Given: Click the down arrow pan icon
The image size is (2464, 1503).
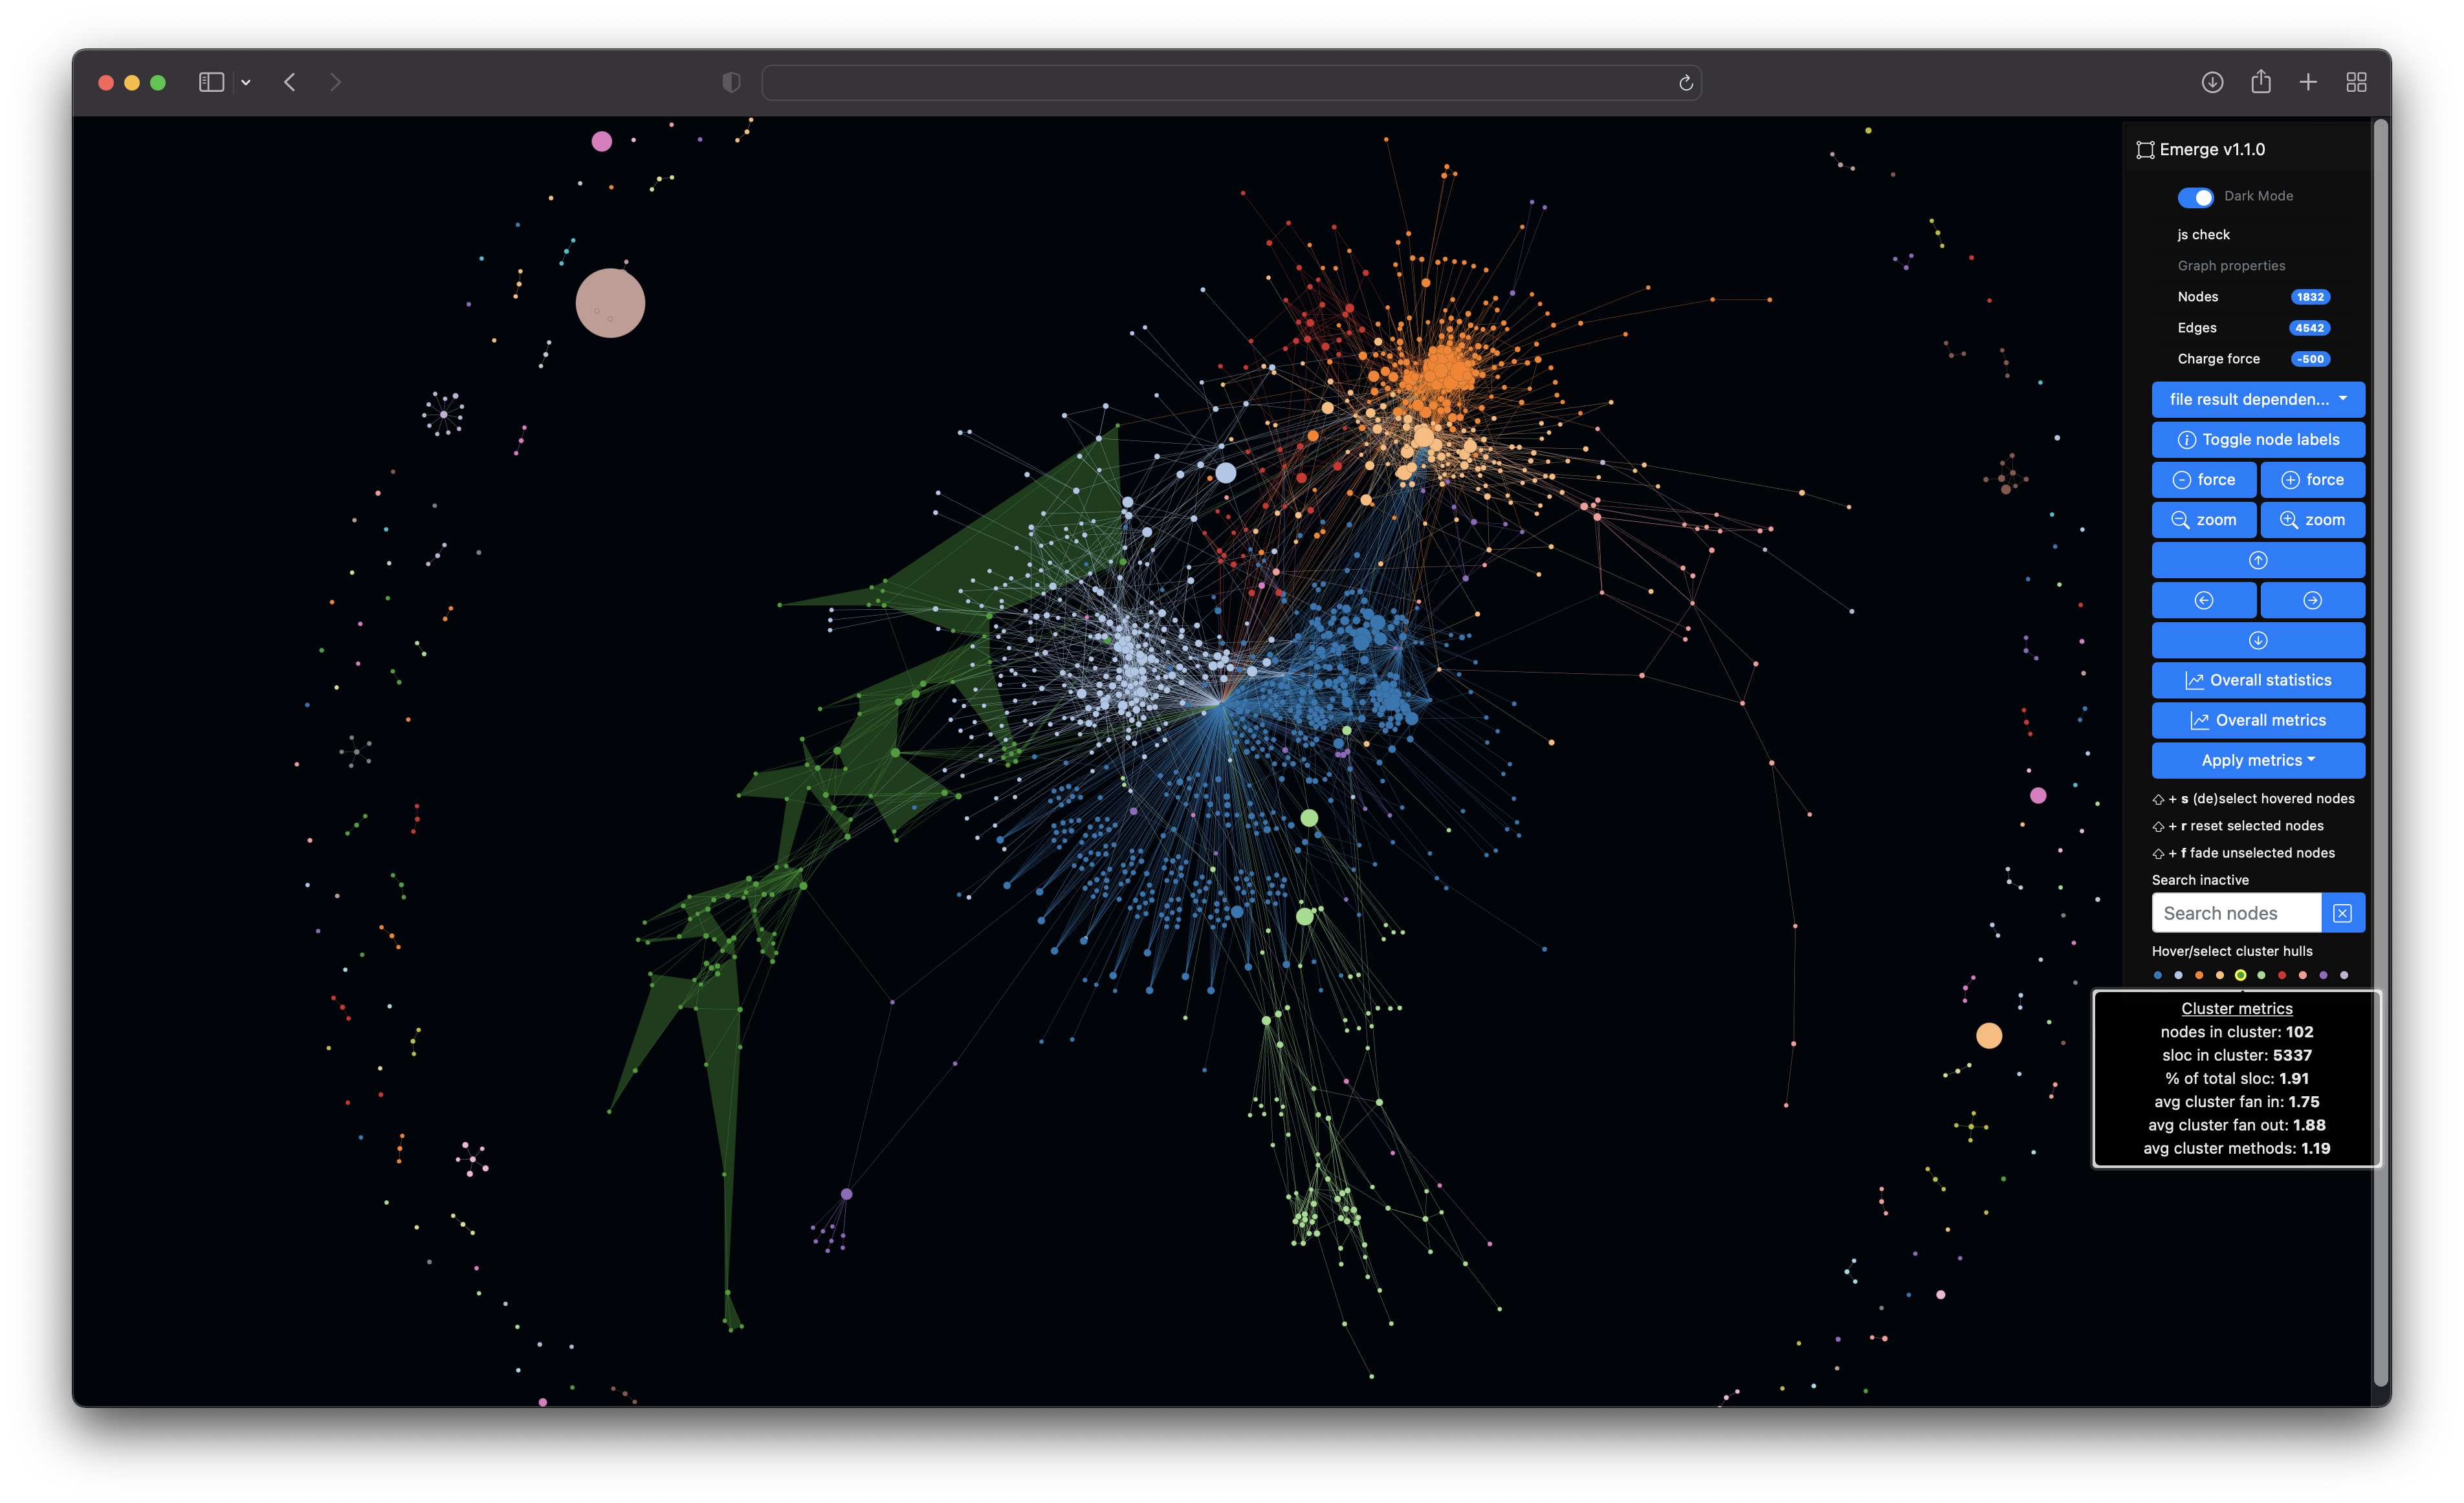Looking at the screenshot, I should click(x=2258, y=640).
